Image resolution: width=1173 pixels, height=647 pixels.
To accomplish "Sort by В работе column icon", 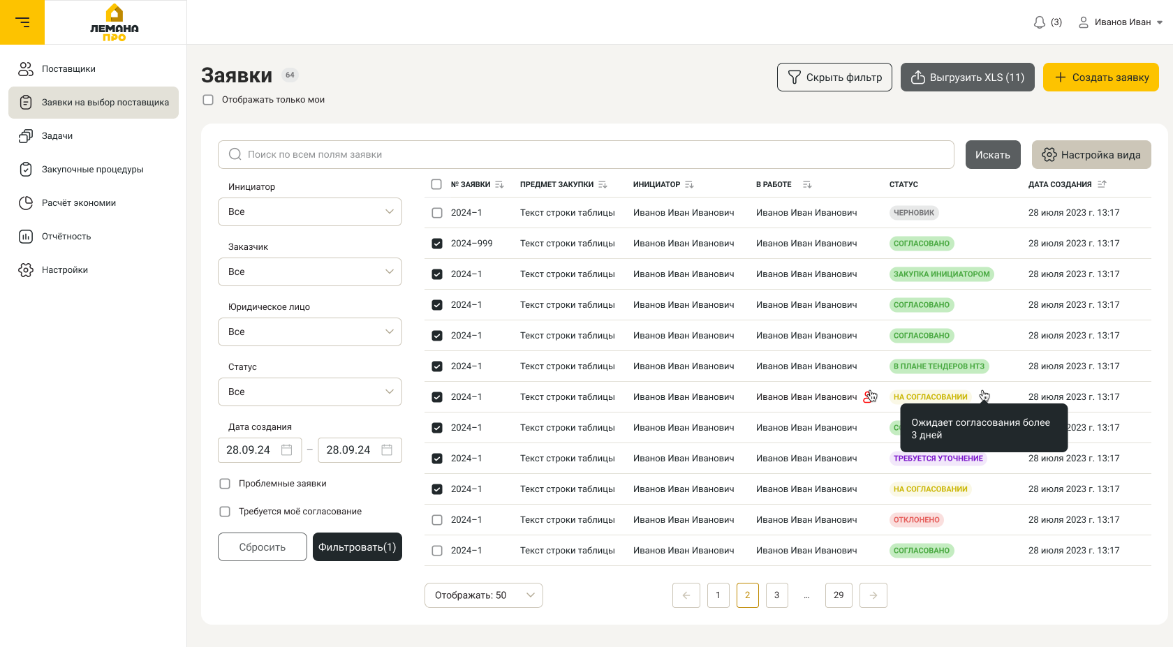I will (x=807, y=184).
